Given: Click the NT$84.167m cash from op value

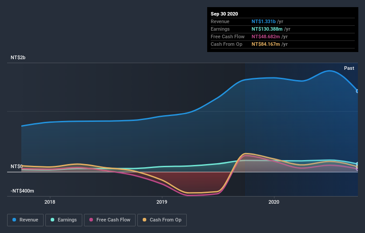Looking at the screenshot, I should (265, 44).
